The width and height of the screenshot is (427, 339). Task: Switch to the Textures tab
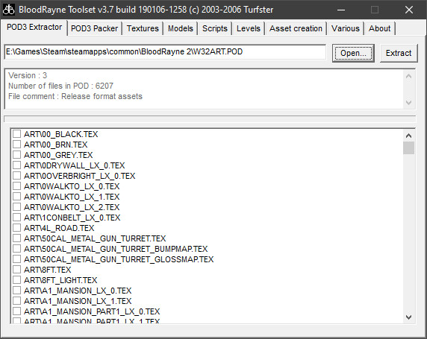[143, 28]
